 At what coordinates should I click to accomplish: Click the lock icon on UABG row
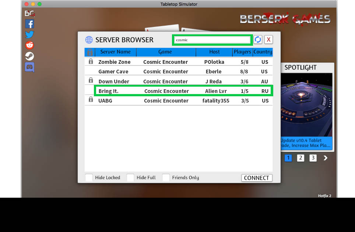(91, 99)
